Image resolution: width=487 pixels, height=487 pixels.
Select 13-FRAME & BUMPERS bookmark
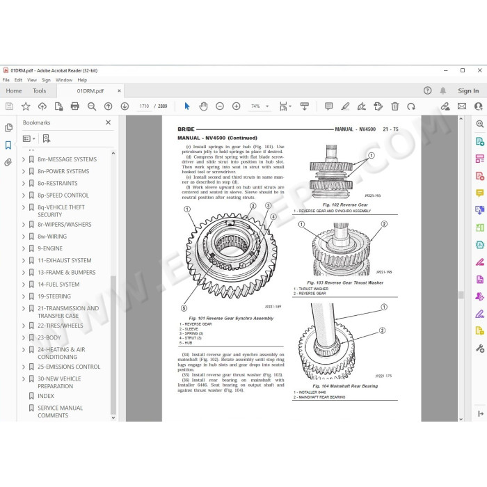tap(67, 273)
